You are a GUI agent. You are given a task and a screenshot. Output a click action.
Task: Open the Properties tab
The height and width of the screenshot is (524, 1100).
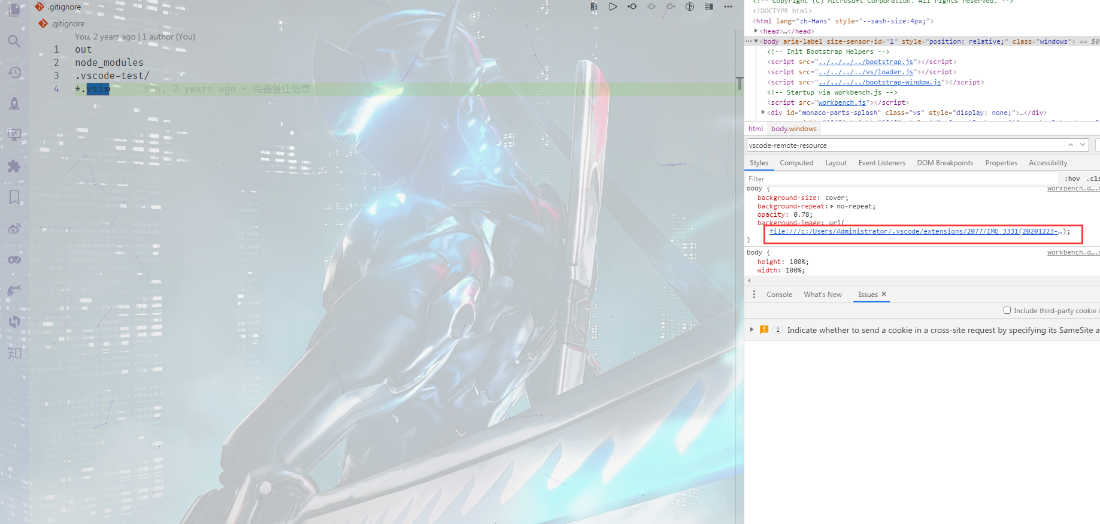pos(1001,163)
